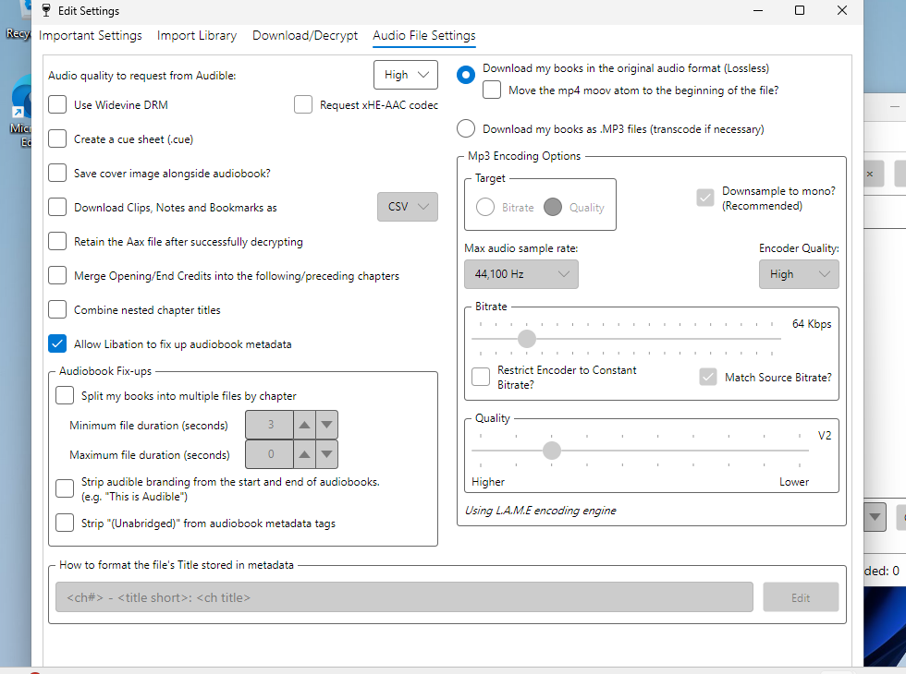The height and width of the screenshot is (674, 906).
Task: Click the "Minimum file duration (seconds)" label
Action: (149, 426)
